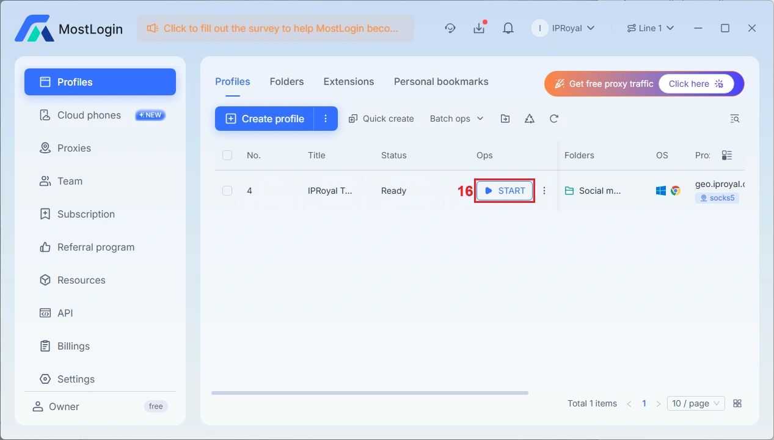
Task: Change the 10 / page dropdown
Action: pos(696,403)
